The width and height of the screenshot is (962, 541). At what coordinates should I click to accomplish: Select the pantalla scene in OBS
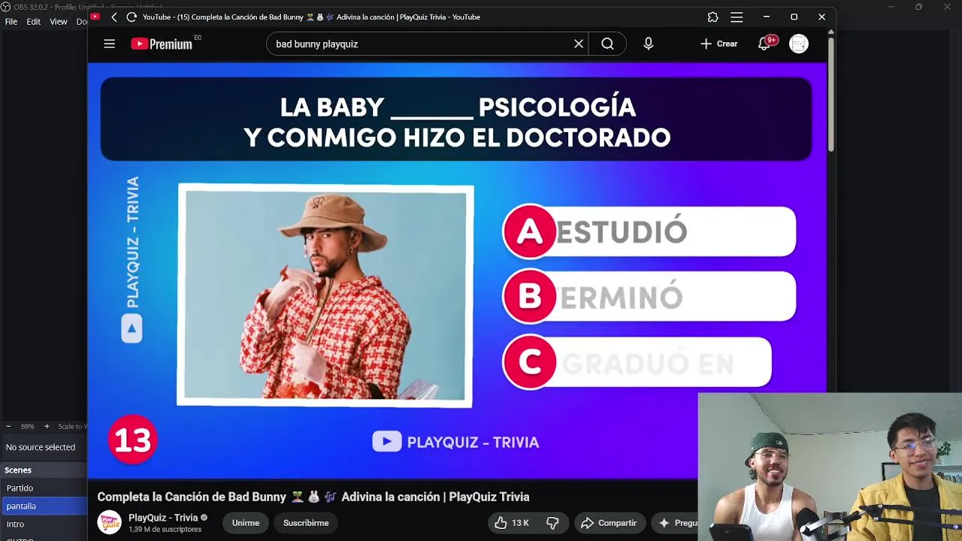44,506
